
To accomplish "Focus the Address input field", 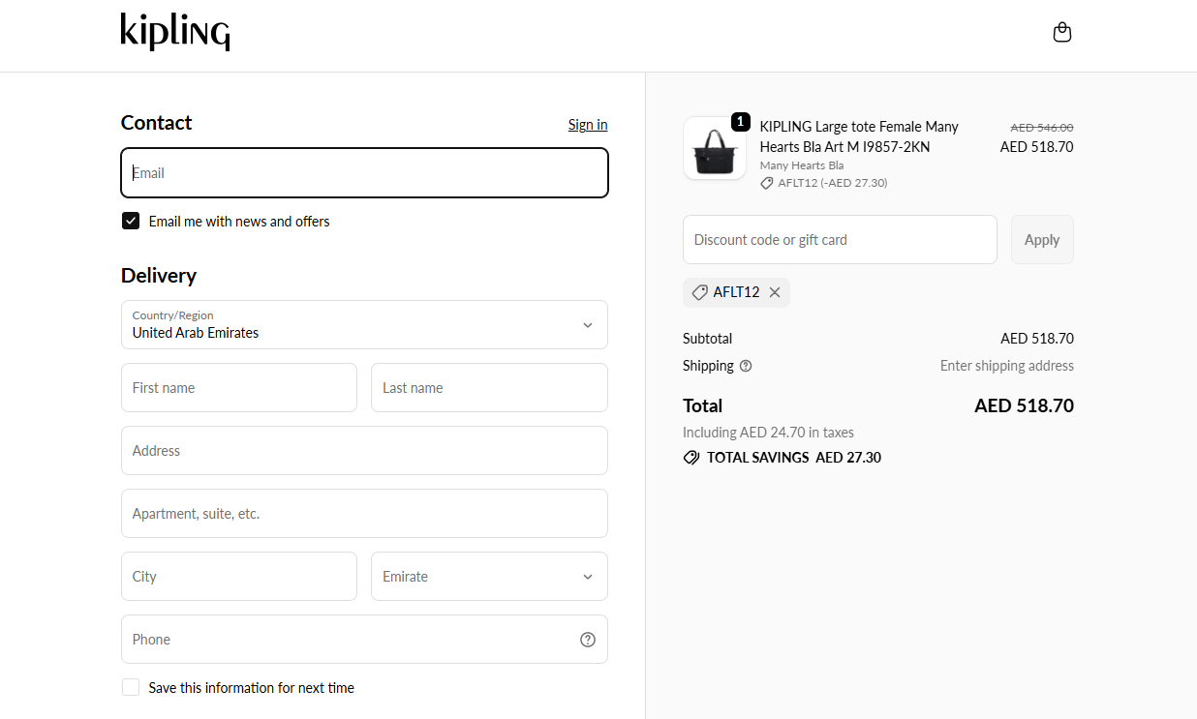I will tap(364, 451).
